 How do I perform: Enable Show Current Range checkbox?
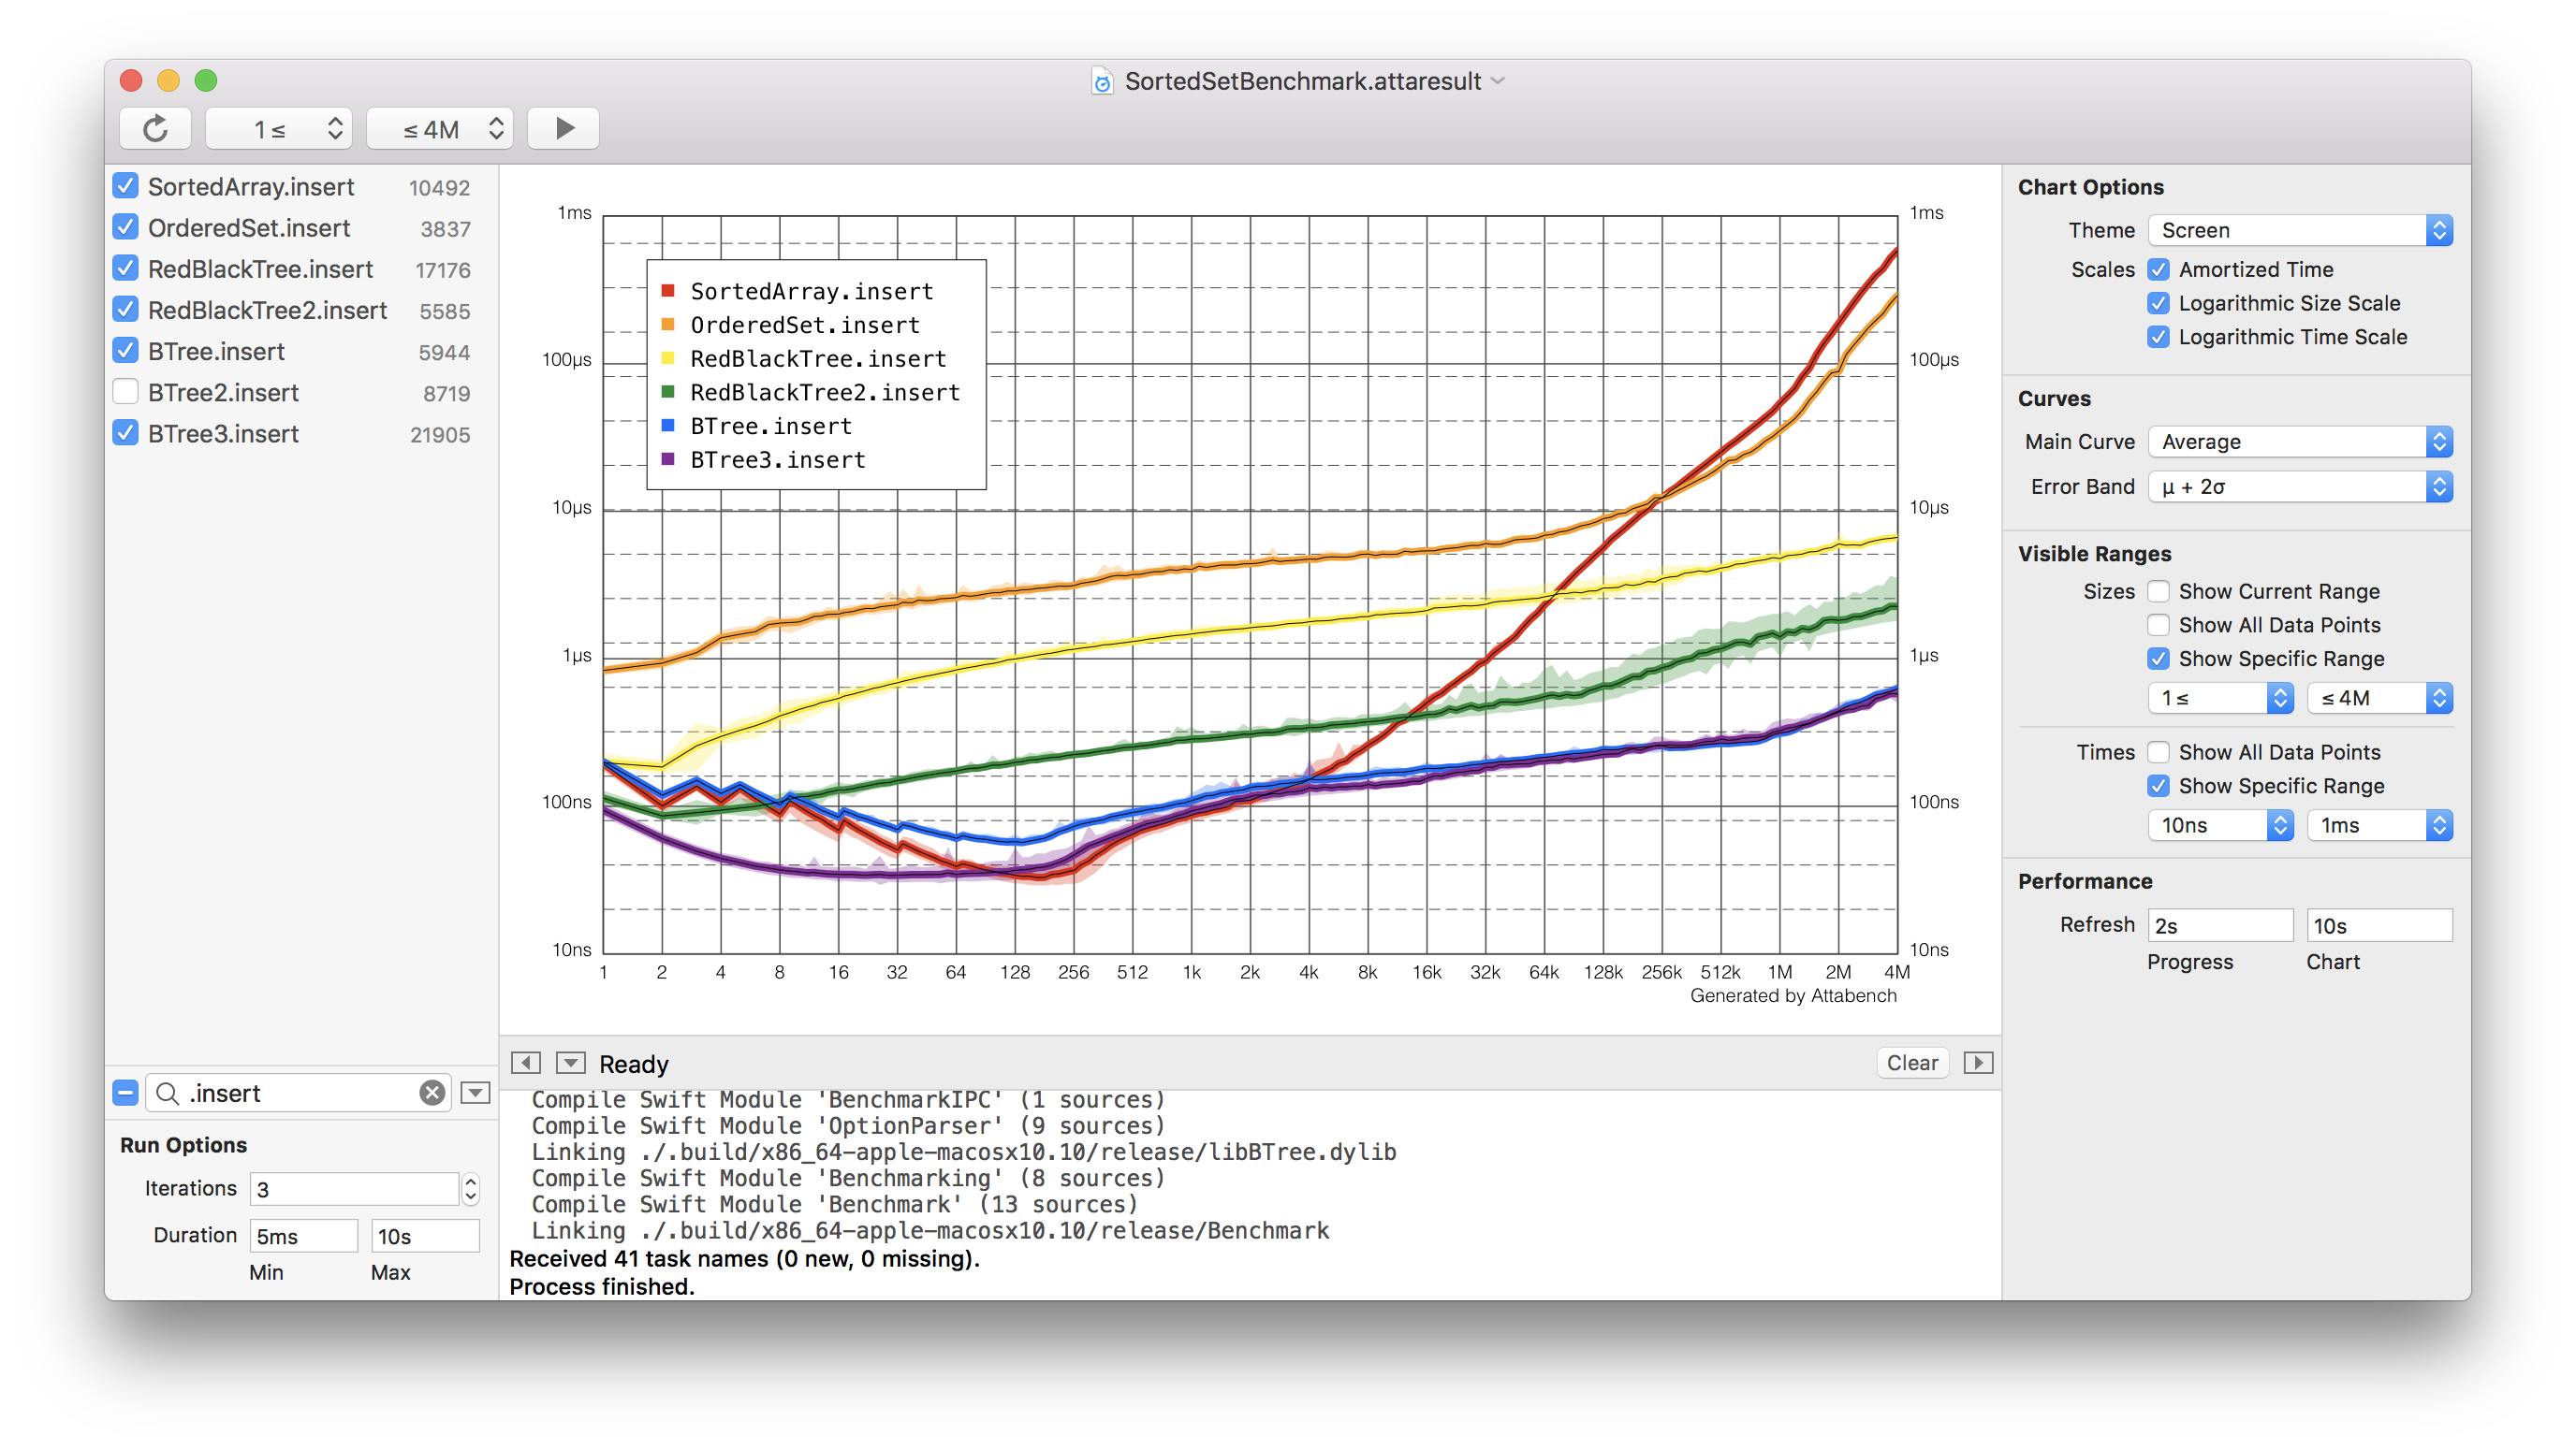pos(2159,590)
